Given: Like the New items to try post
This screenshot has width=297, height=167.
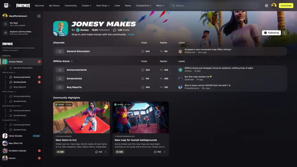Looking at the screenshot, I should 60,152.
